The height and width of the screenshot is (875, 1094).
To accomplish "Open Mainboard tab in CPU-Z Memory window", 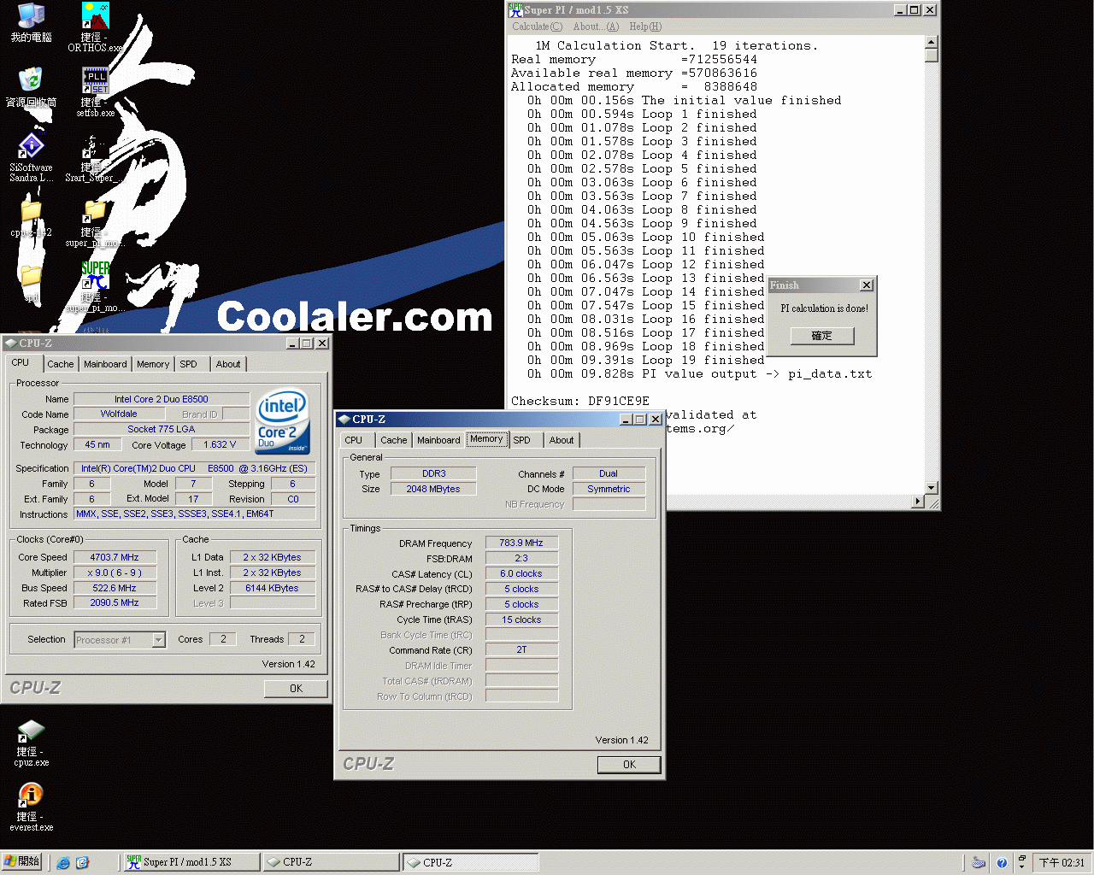I will pyautogui.click(x=438, y=440).
